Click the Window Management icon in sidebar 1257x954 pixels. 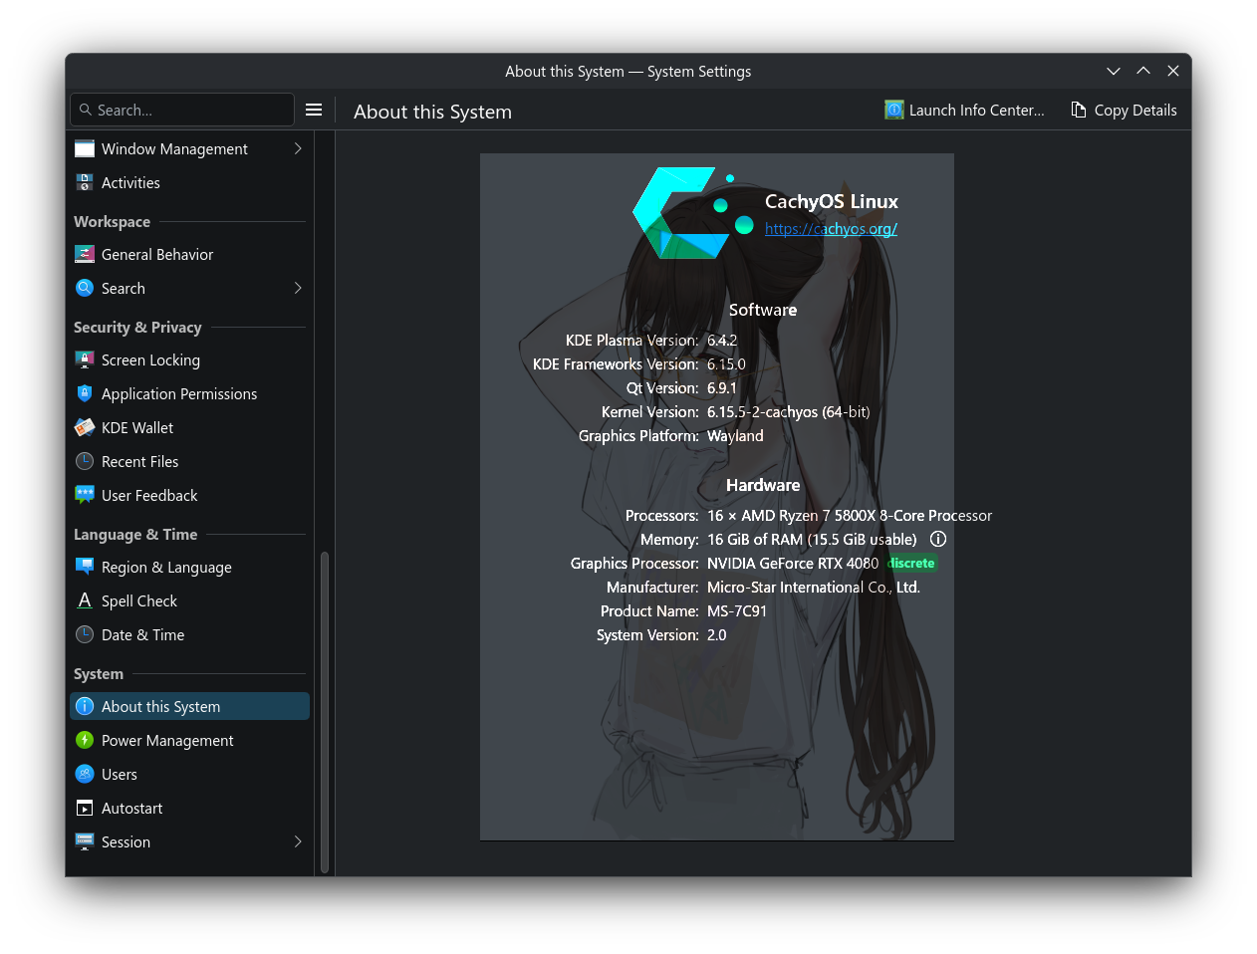tap(85, 148)
